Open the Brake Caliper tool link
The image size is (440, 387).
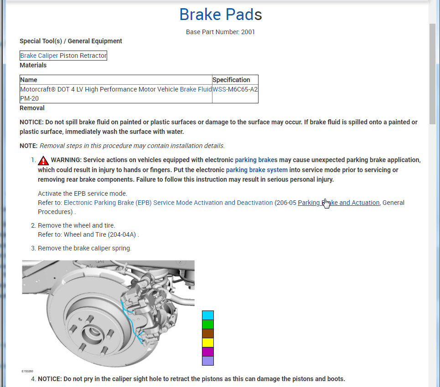click(39, 56)
